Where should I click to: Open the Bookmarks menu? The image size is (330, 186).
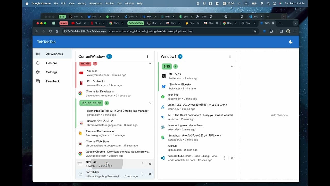[x=96, y=3]
